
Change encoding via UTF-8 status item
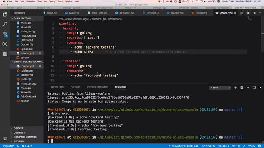236,146
